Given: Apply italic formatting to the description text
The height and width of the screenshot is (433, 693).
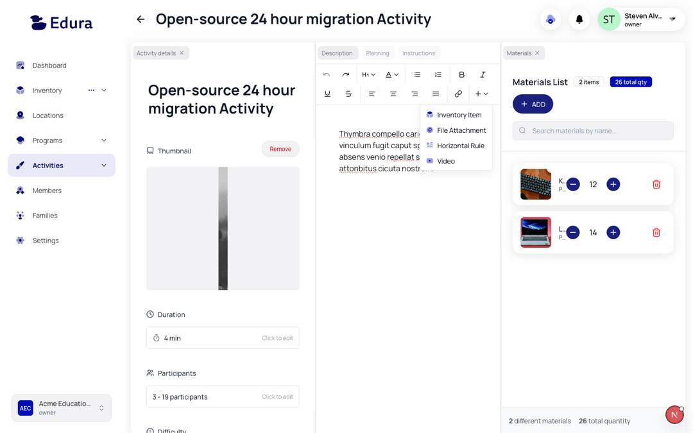Looking at the screenshot, I should tap(483, 74).
